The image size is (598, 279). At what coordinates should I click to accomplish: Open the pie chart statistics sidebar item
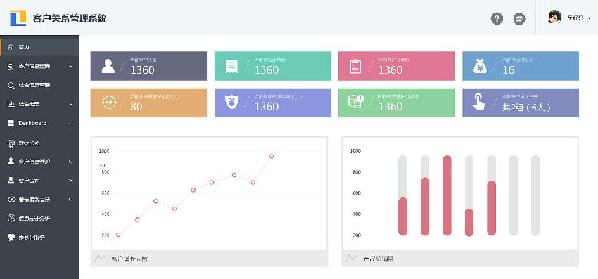(x=39, y=219)
